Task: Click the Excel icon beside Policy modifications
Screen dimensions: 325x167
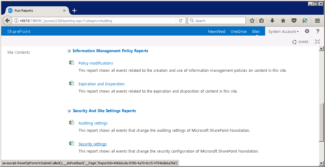Action: point(72,62)
